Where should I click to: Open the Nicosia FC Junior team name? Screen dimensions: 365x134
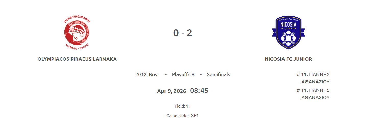click(x=288, y=59)
